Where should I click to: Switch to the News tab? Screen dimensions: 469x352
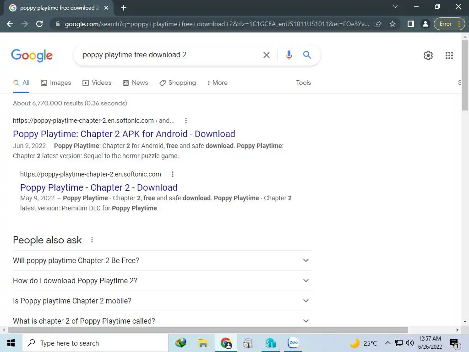[135, 82]
